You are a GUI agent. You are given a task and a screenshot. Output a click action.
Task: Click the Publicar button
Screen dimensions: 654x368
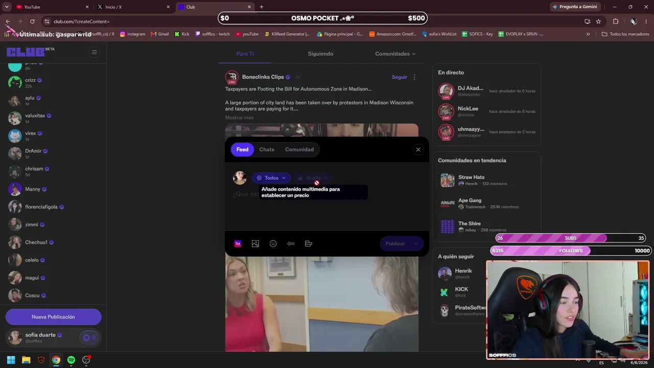click(x=395, y=244)
